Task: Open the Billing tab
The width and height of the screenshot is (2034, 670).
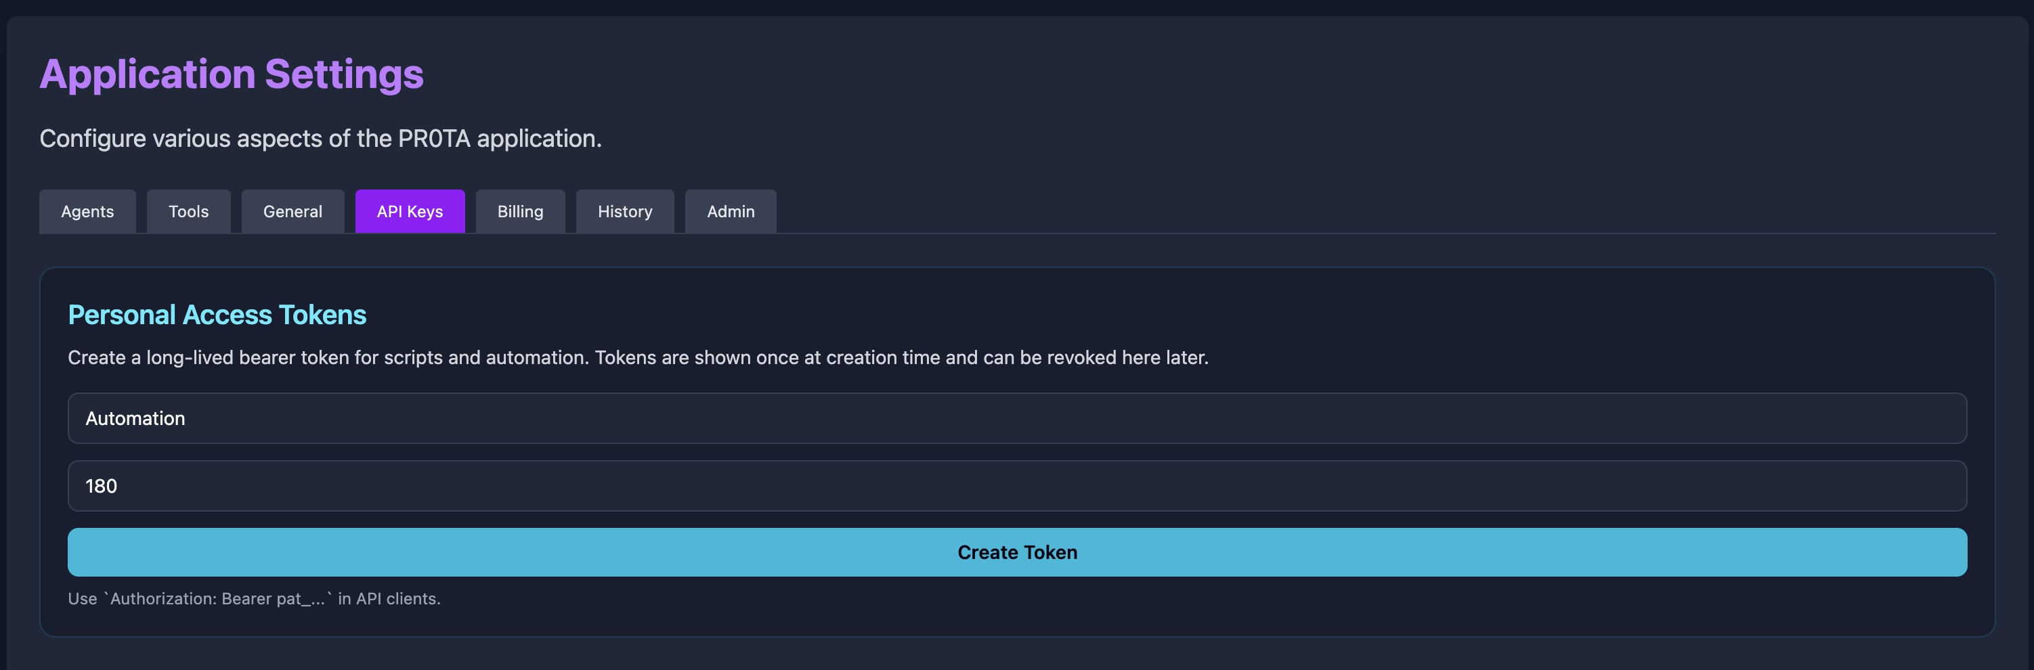Action: pyautogui.click(x=519, y=212)
